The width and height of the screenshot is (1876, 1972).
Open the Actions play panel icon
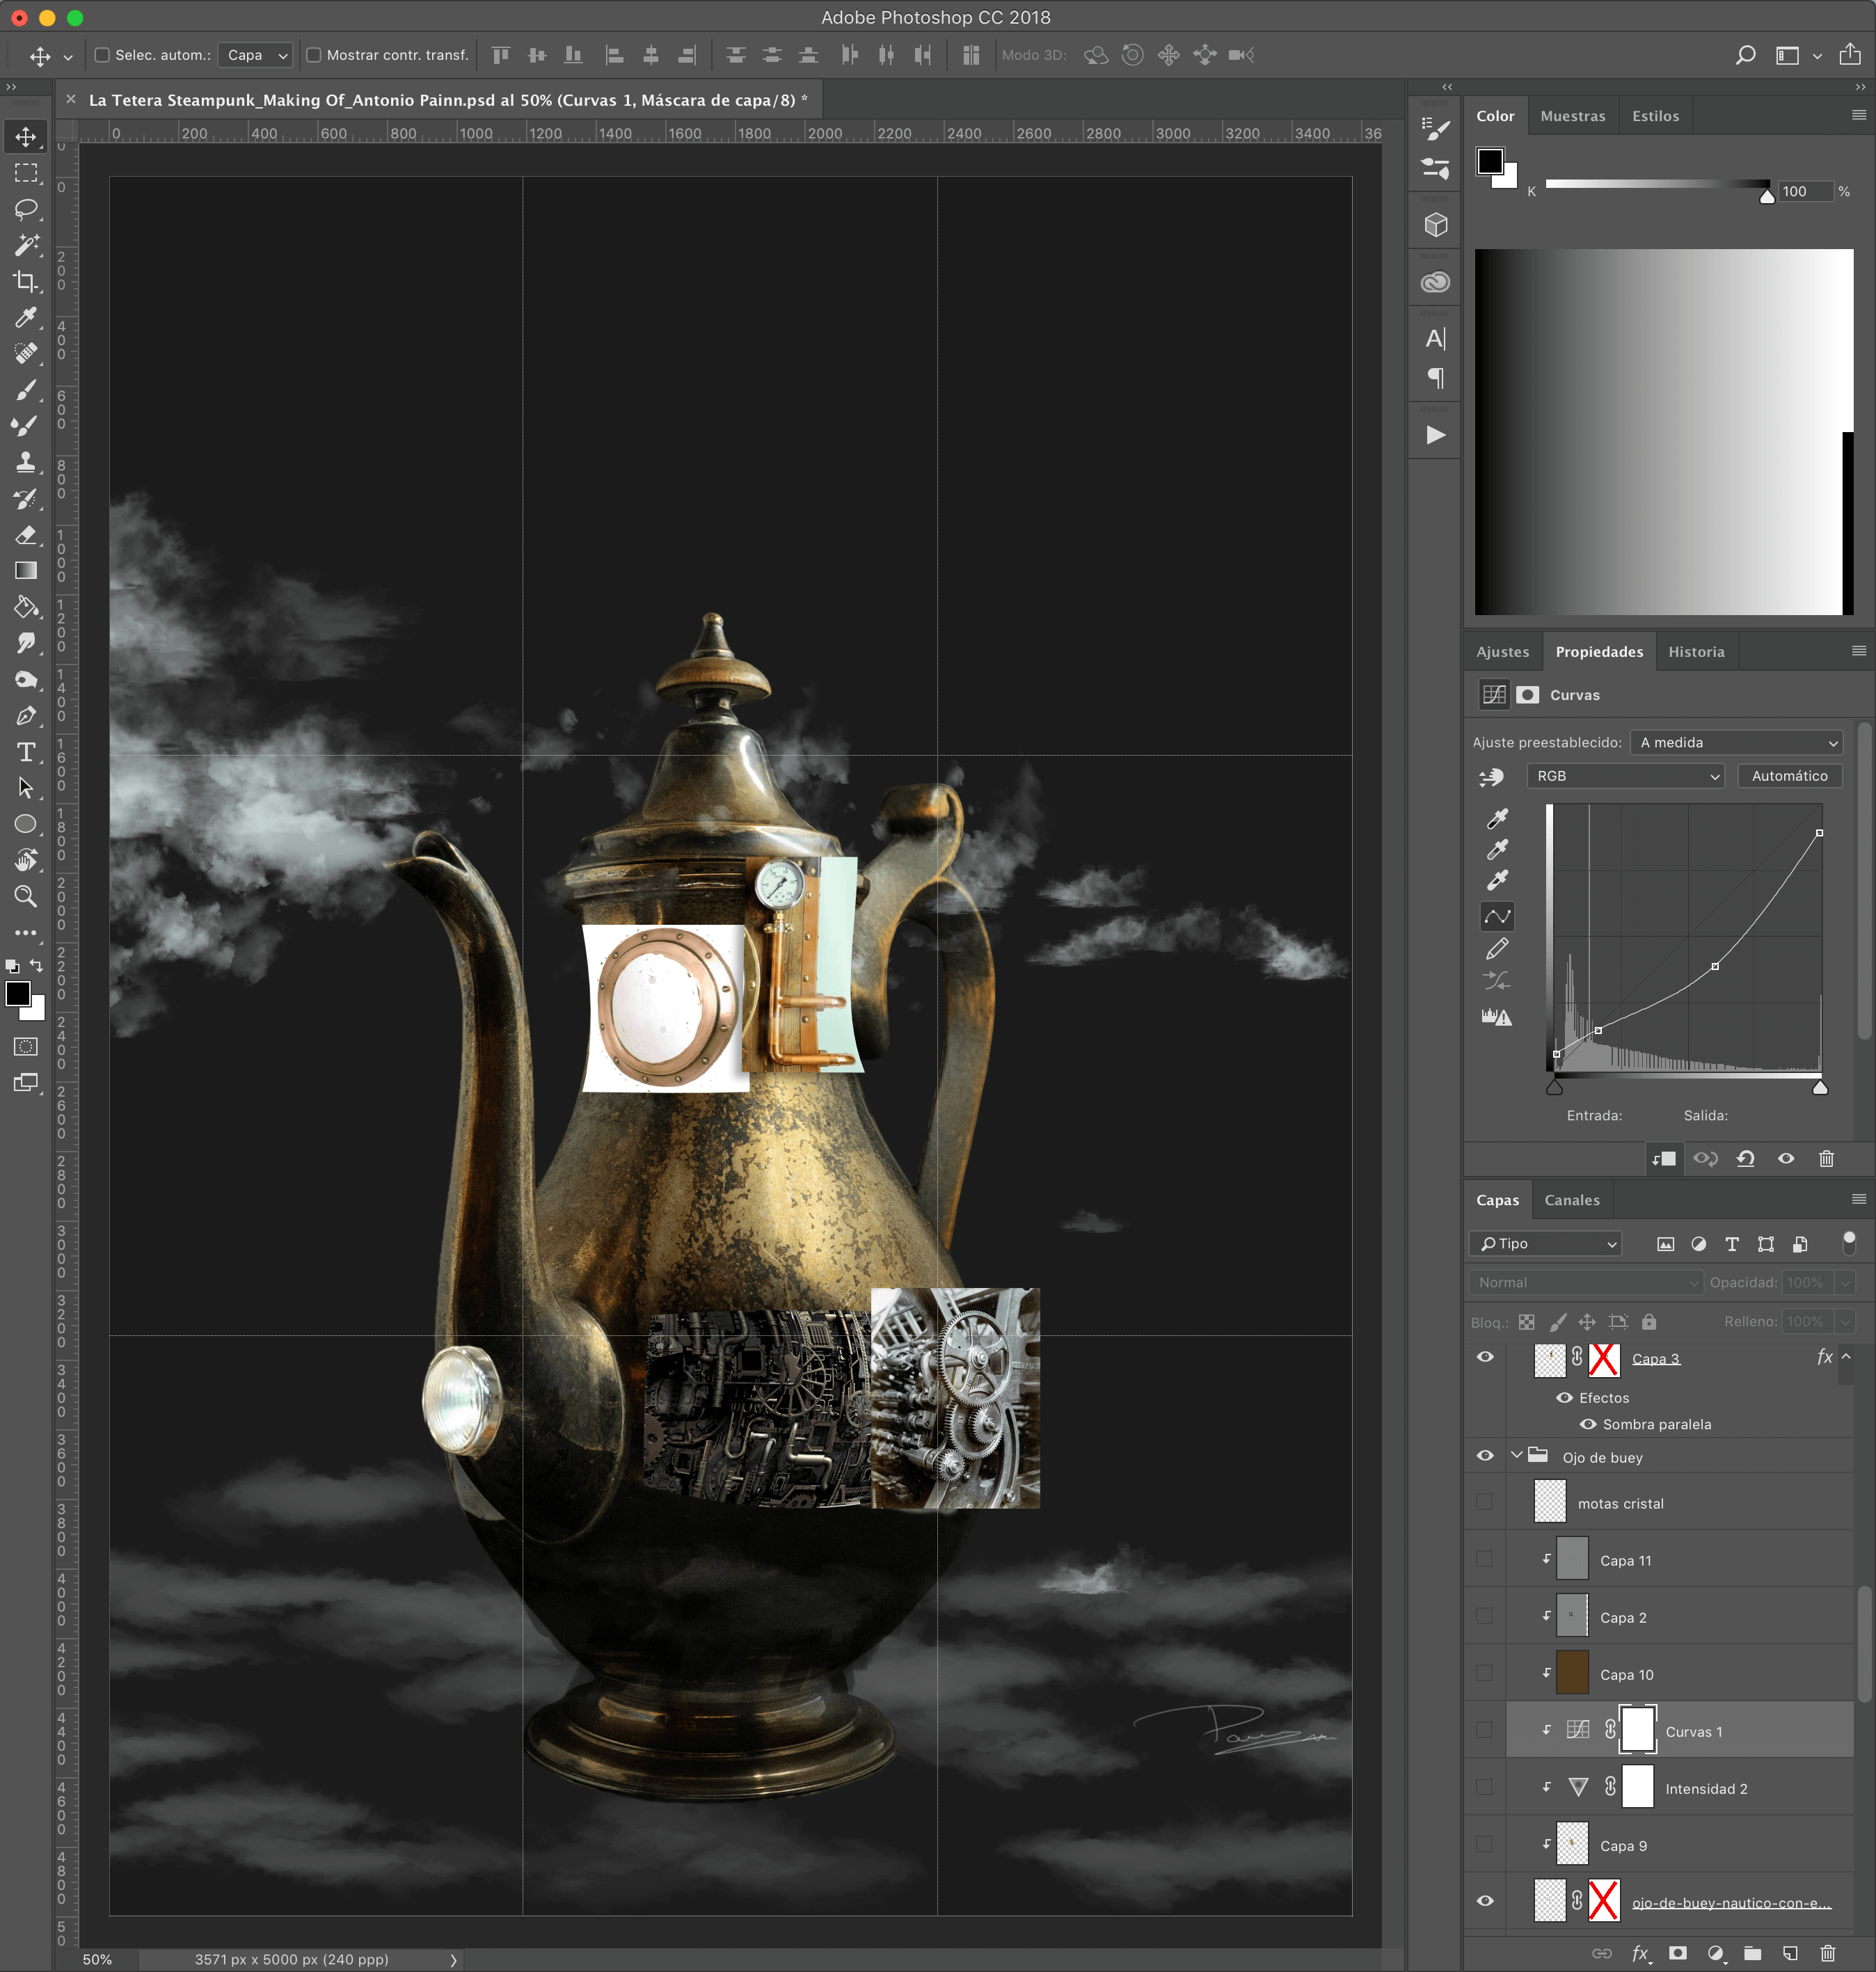(1435, 435)
